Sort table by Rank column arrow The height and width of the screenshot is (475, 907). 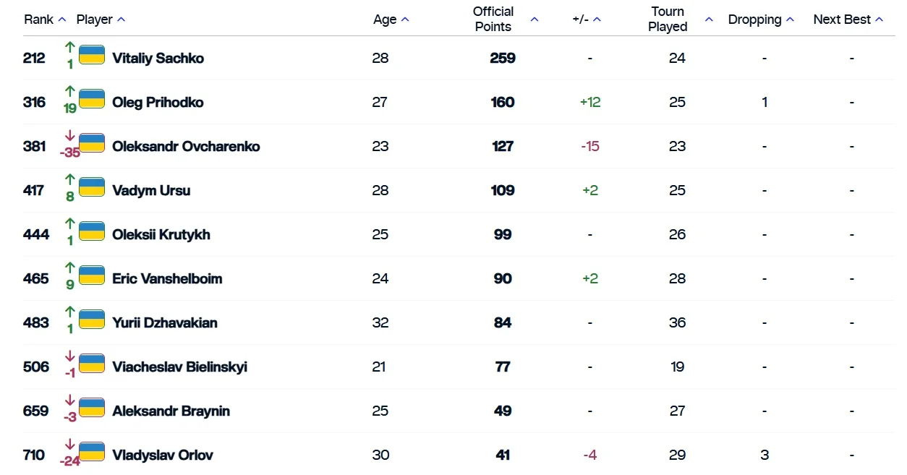click(x=62, y=20)
